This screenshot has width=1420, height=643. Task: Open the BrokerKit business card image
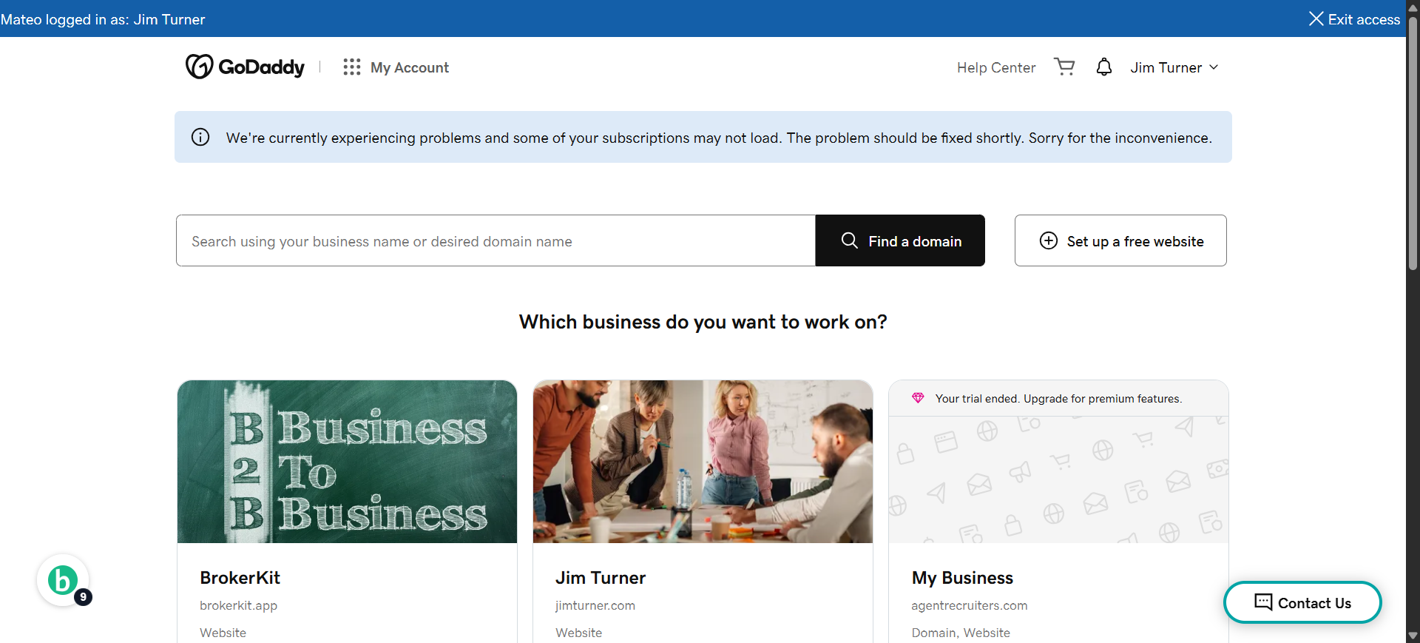pyautogui.click(x=347, y=462)
